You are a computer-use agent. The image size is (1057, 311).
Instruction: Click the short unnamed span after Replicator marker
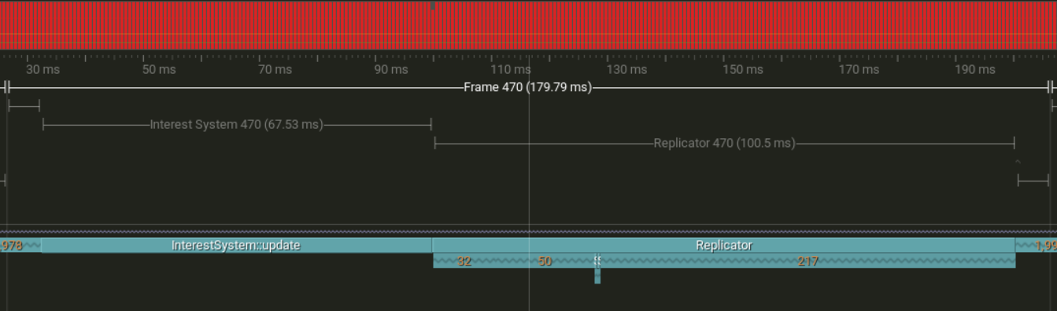[1033, 181]
